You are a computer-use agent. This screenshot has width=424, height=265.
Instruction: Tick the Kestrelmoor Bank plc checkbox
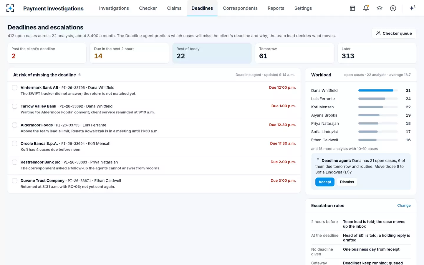click(x=14, y=162)
